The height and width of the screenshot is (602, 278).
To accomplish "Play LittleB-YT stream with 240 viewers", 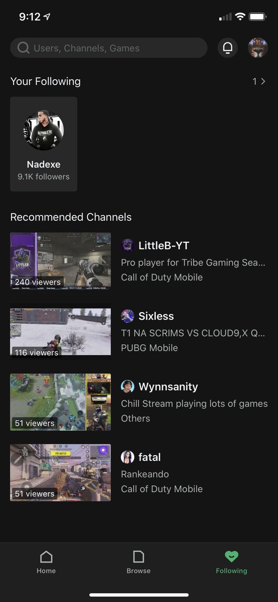I will 60,260.
